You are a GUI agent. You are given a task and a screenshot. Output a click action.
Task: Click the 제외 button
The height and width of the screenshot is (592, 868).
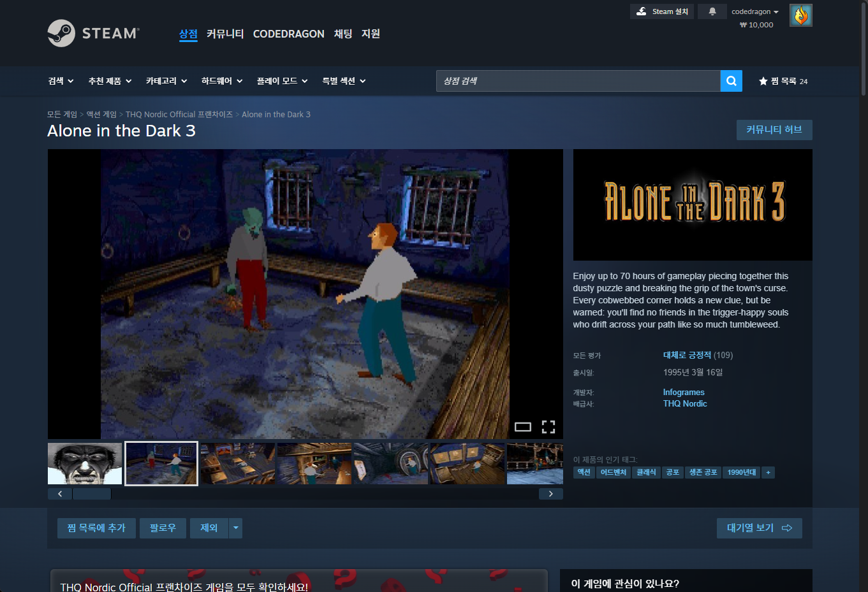(x=209, y=528)
